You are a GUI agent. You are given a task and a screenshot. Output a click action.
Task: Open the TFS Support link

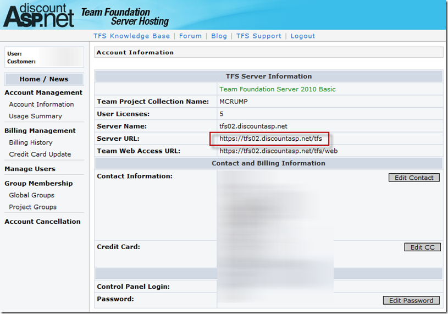coord(258,36)
